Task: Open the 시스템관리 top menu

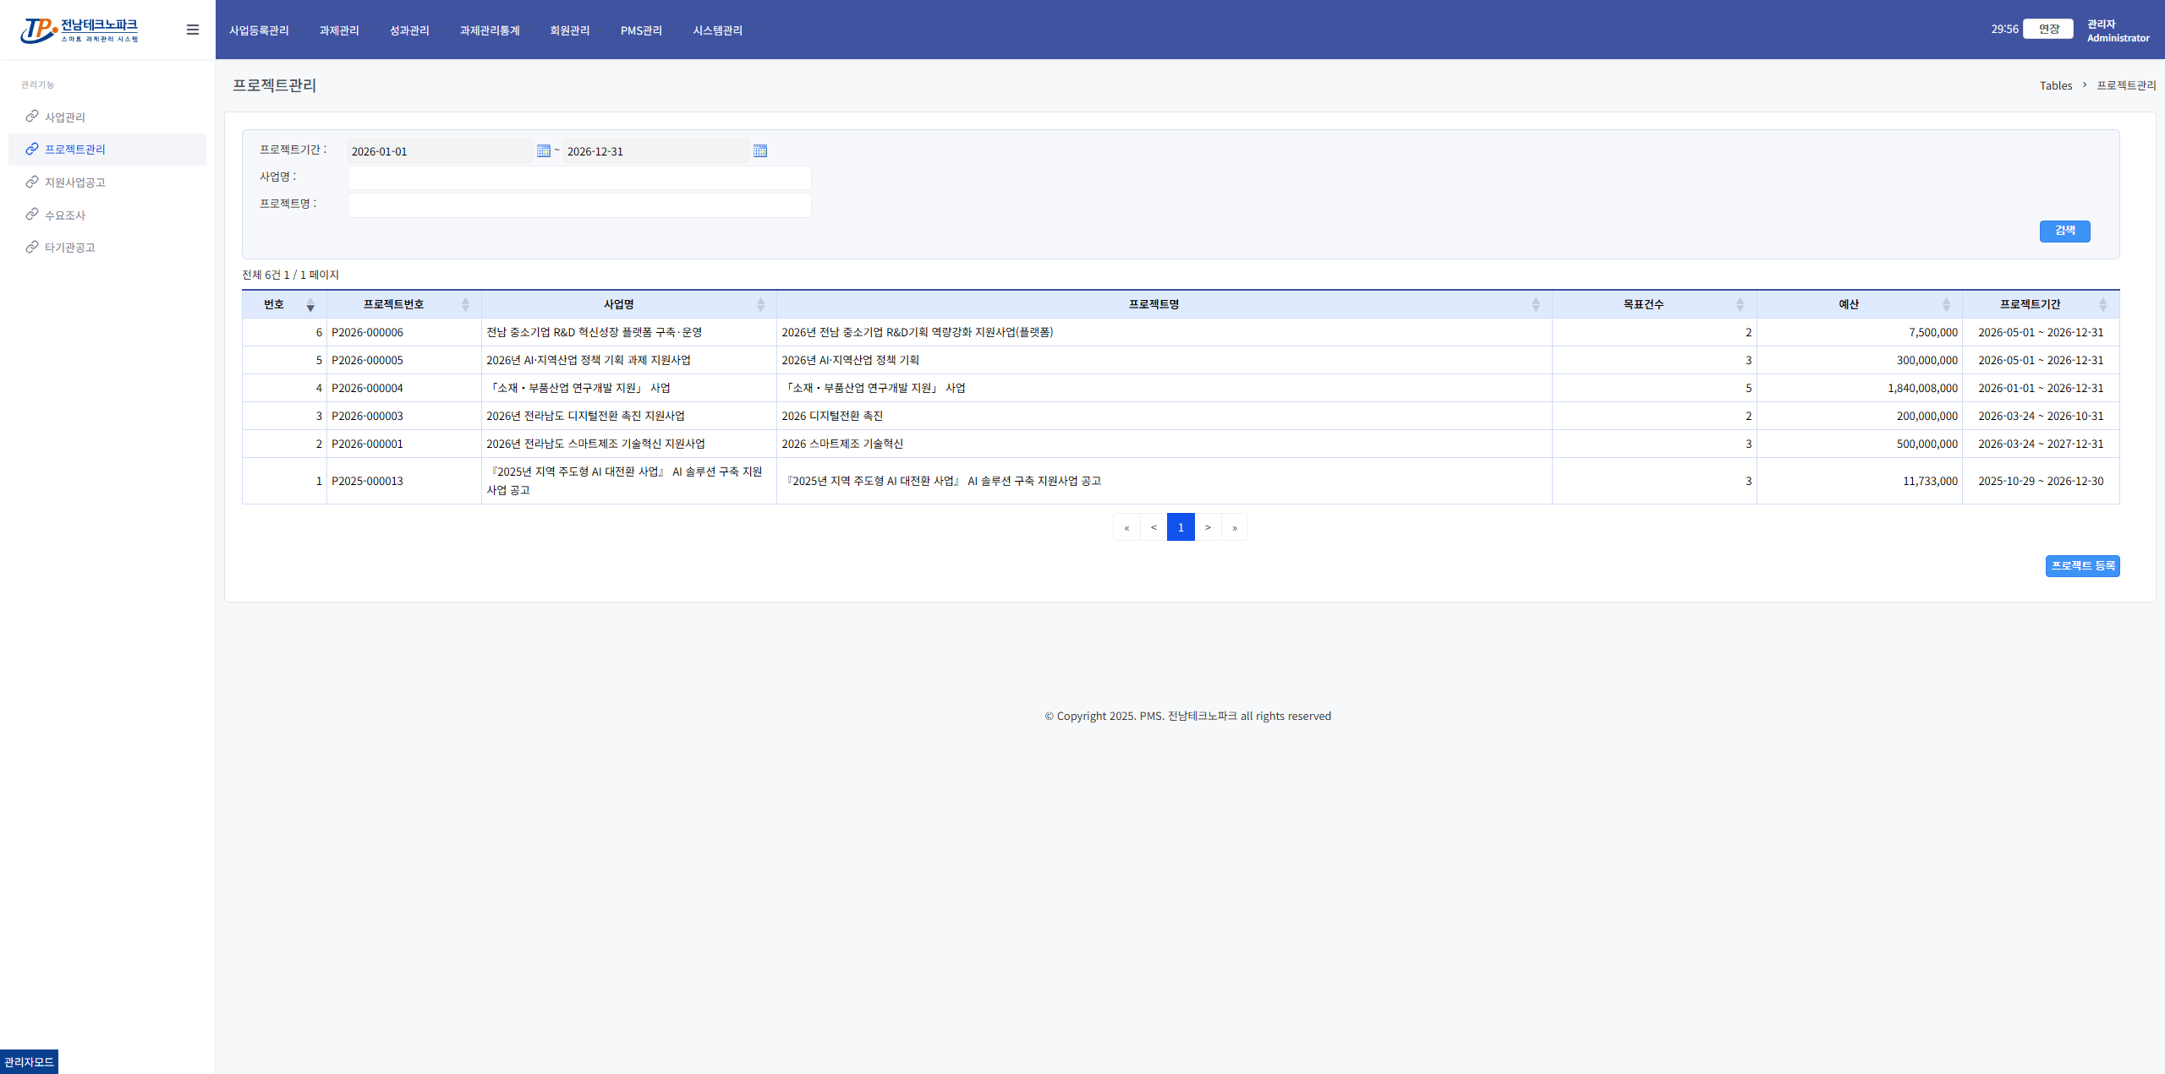Action: point(717,30)
